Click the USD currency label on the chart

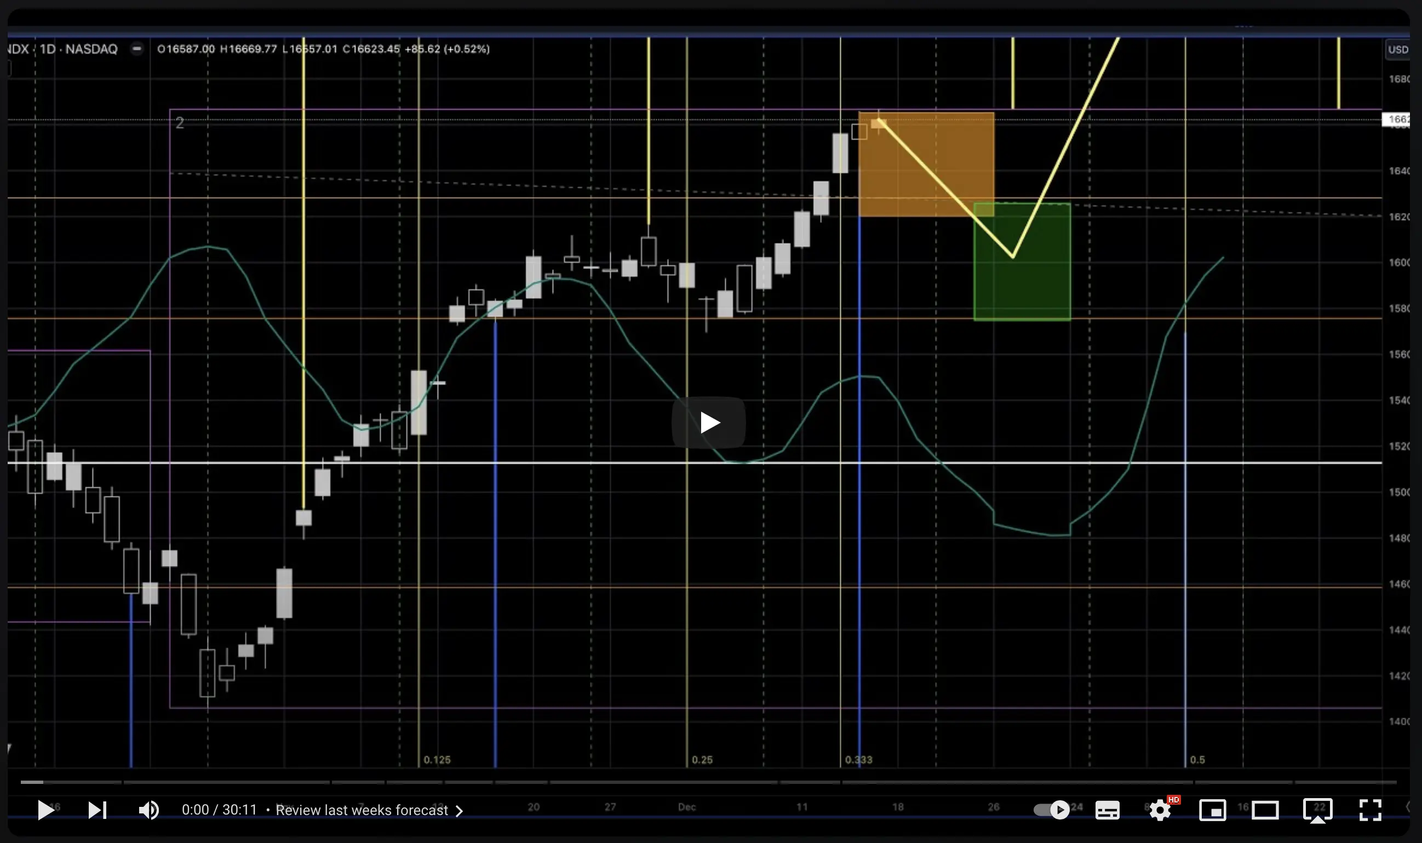[1397, 49]
